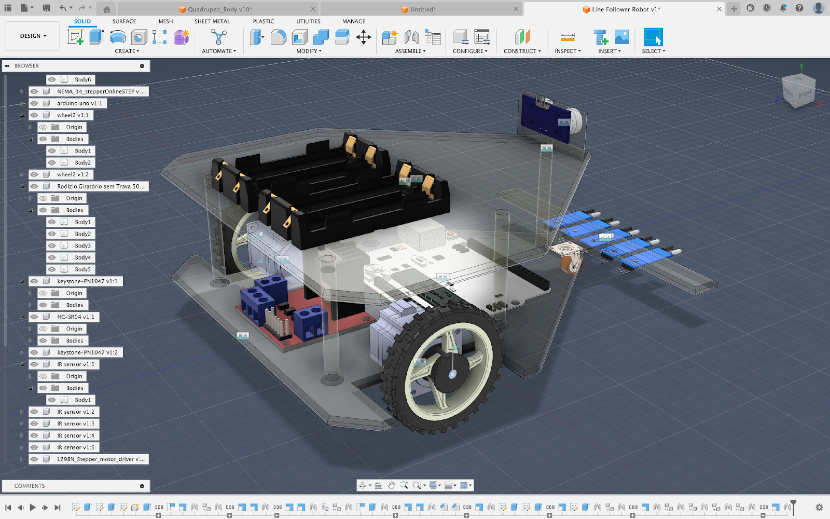Hide the wheel2 v1:1 component
This screenshot has height=519, width=830.
[x=34, y=115]
